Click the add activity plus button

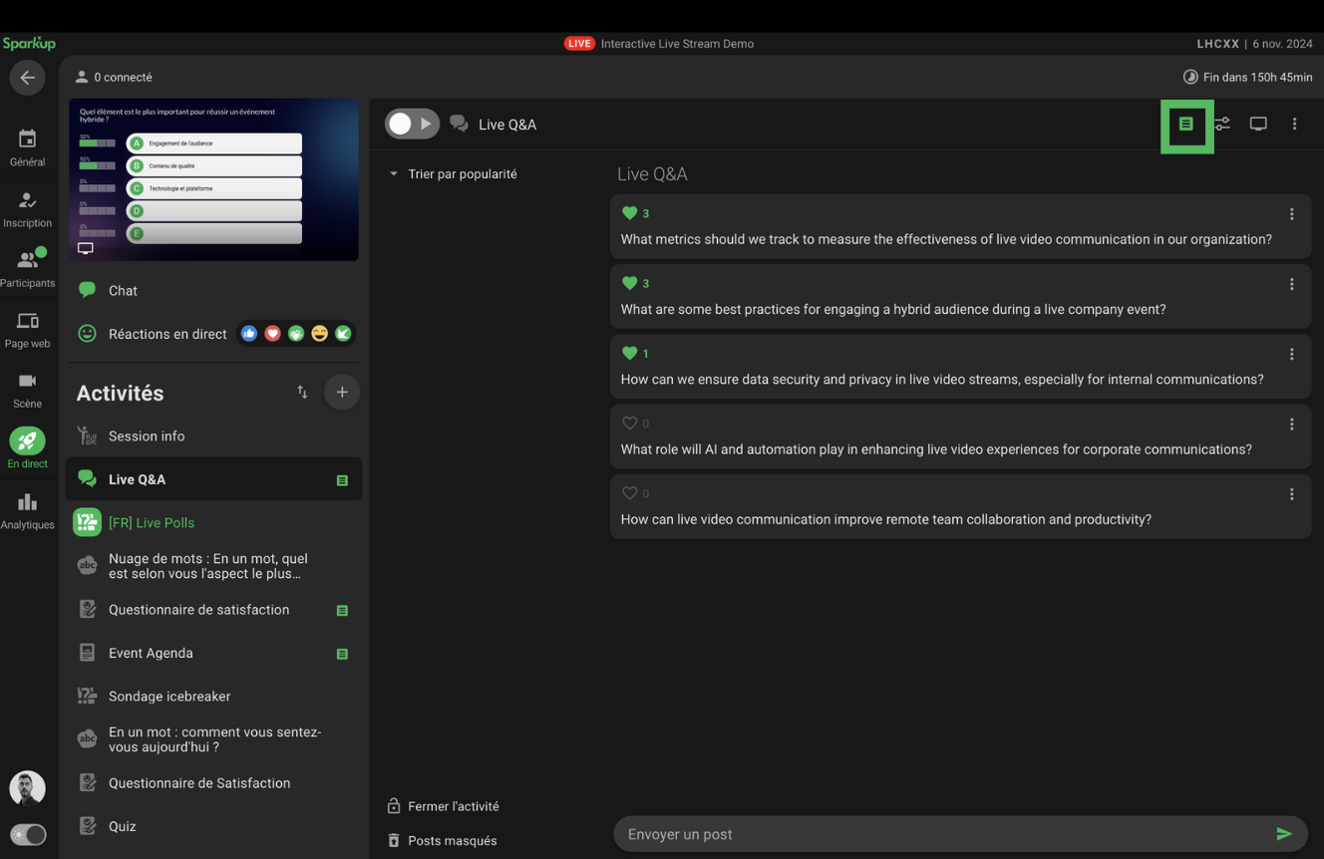(x=342, y=393)
